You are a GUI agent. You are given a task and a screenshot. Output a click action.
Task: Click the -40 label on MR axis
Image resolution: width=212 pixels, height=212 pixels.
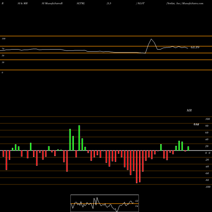coord(207,167)
